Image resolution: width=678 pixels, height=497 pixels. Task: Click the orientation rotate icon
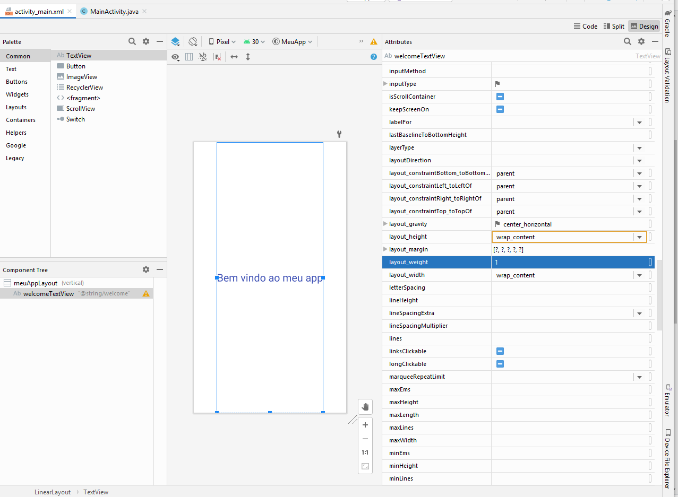[193, 41]
